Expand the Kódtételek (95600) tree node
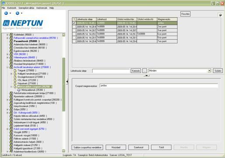 [x=7, y=35]
